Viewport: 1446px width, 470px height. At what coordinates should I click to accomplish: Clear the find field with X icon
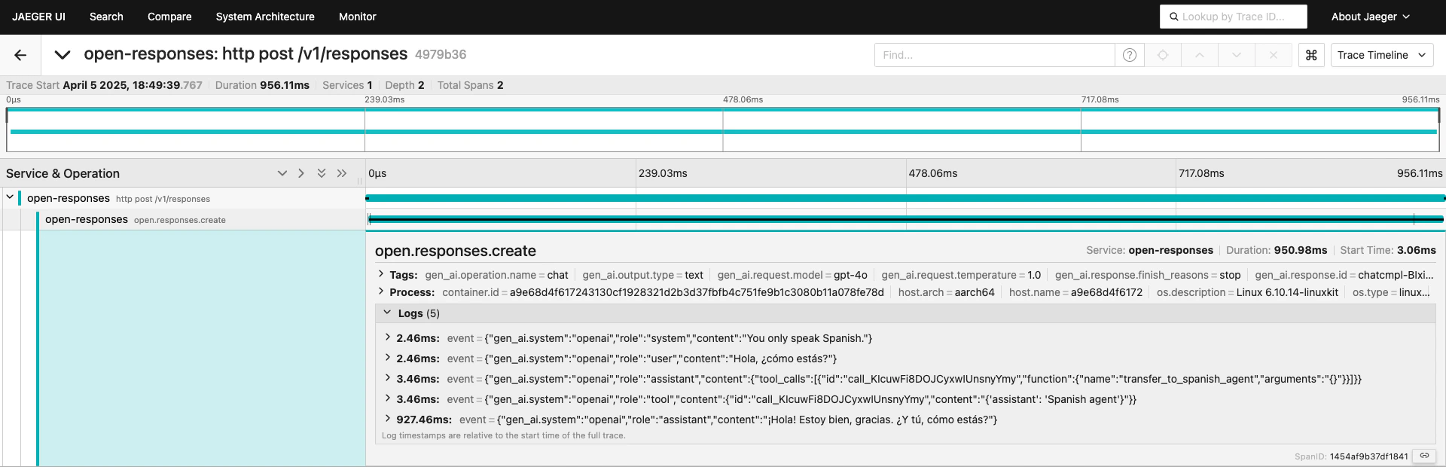[1274, 55]
